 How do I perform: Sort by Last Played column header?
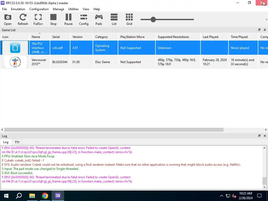click(x=214, y=37)
